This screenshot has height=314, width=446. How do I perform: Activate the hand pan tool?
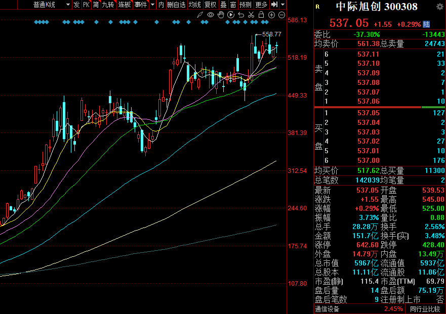pos(221,15)
